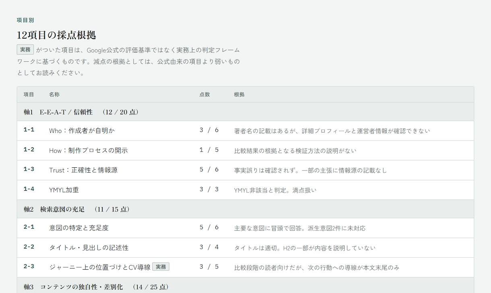This screenshot has height=293, width=491.
Task: Click Who:作成者が自明か item name
Action: pyautogui.click(x=82, y=131)
